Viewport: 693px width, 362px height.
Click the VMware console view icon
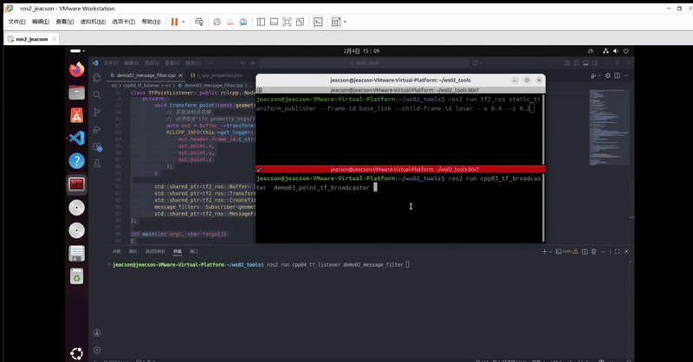(318, 22)
